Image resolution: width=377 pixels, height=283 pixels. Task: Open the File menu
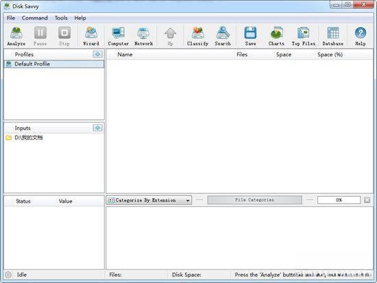tap(11, 18)
